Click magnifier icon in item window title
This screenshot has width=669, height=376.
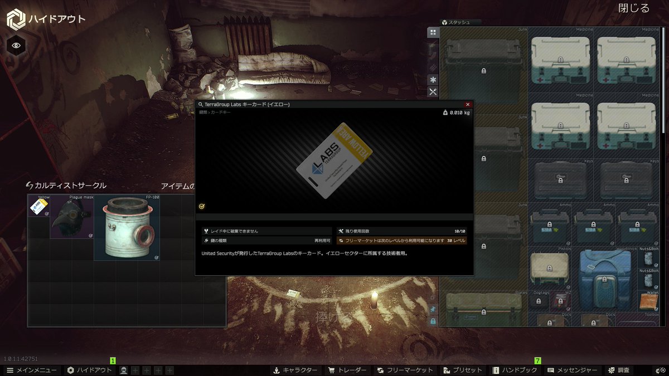click(x=200, y=104)
